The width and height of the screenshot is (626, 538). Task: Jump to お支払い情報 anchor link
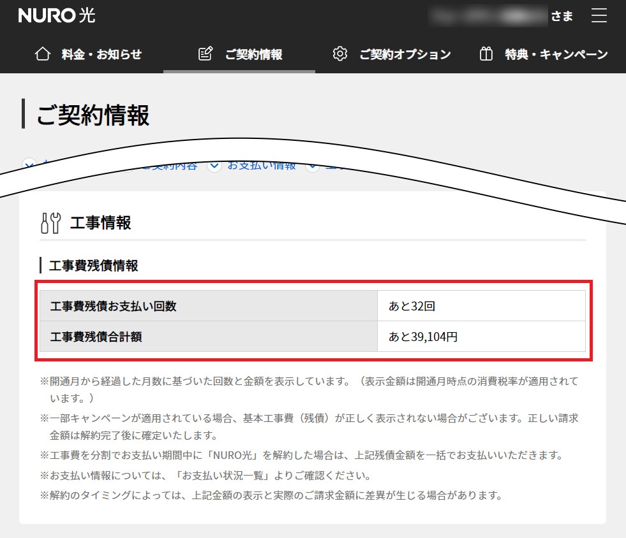click(x=262, y=165)
